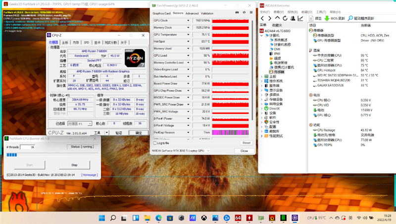The width and height of the screenshot is (396, 224).
Task: Open 文件(F) menu in AIDA64
Action: (x=265, y=12)
